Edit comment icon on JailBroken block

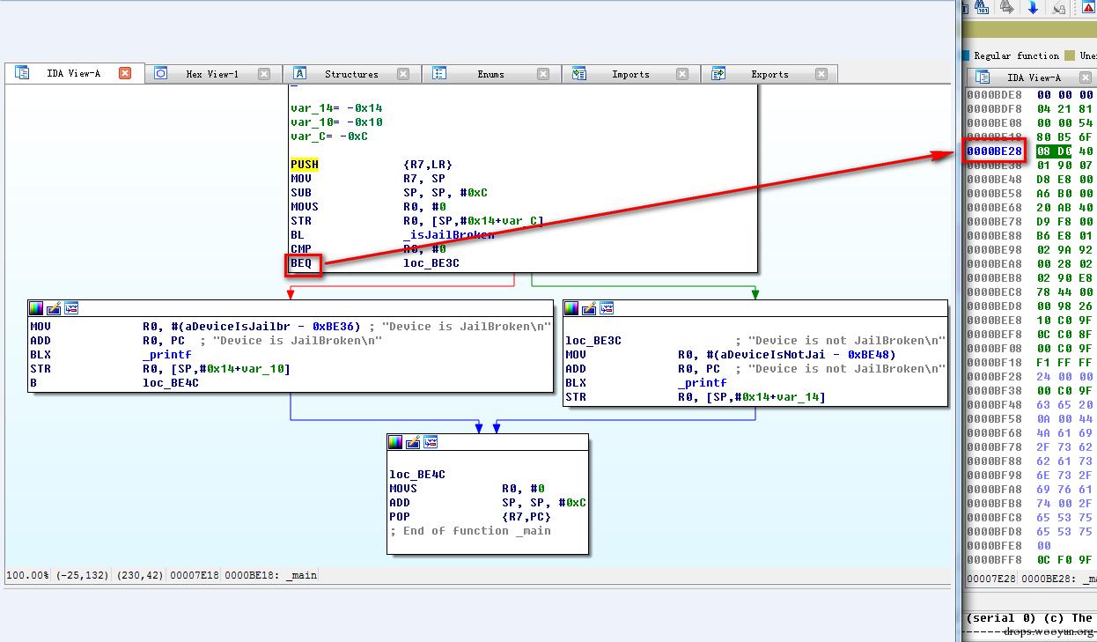tap(54, 308)
